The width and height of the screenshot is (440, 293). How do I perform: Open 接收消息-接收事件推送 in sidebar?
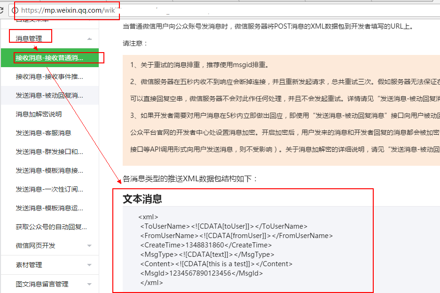[x=49, y=77]
